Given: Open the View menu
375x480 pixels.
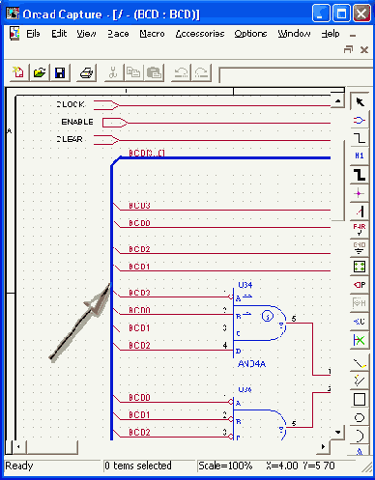Looking at the screenshot, I should pyautogui.click(x=86, y=34).
